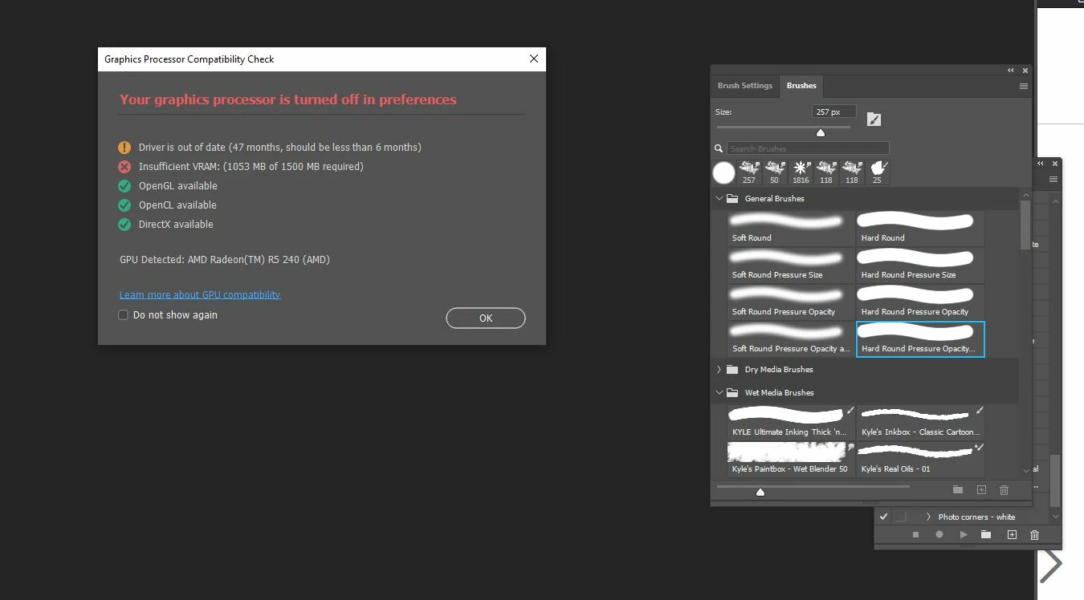
Task: Collapse the Wet Media Brushes group
Action: [x=719, y=393]
